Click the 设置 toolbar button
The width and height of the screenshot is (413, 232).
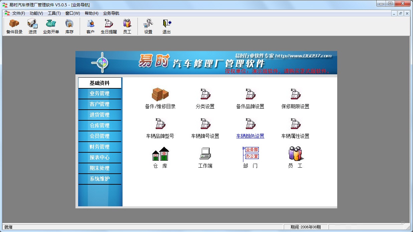(x=148, y=26)
